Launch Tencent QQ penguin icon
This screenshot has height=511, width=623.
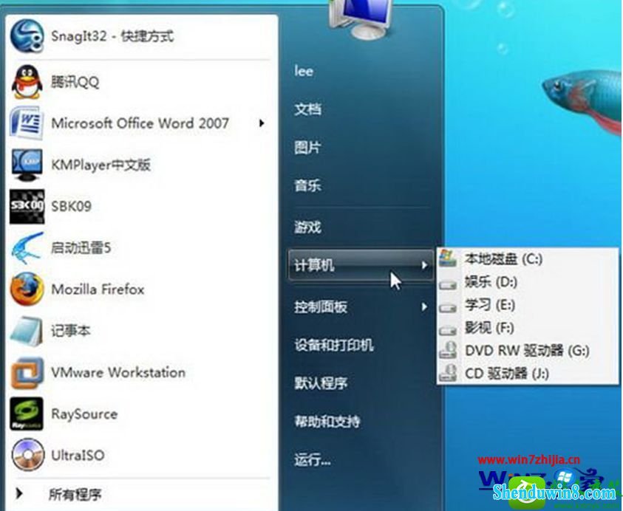click(x=27, y=82)
